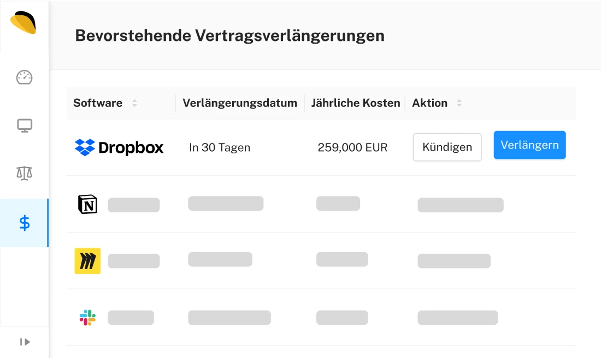The width and height of the screenshot is (601, 358).
Task: Select the dollar sign cost icon
Action: (24, 223)
